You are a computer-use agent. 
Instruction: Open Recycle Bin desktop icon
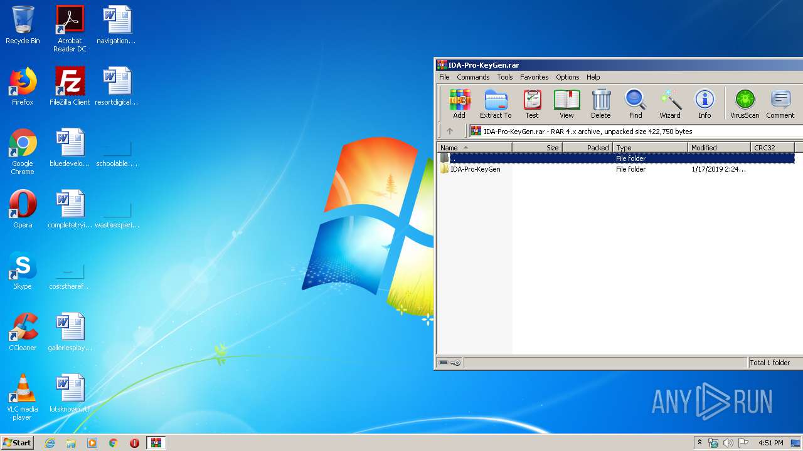pos(23,25)
